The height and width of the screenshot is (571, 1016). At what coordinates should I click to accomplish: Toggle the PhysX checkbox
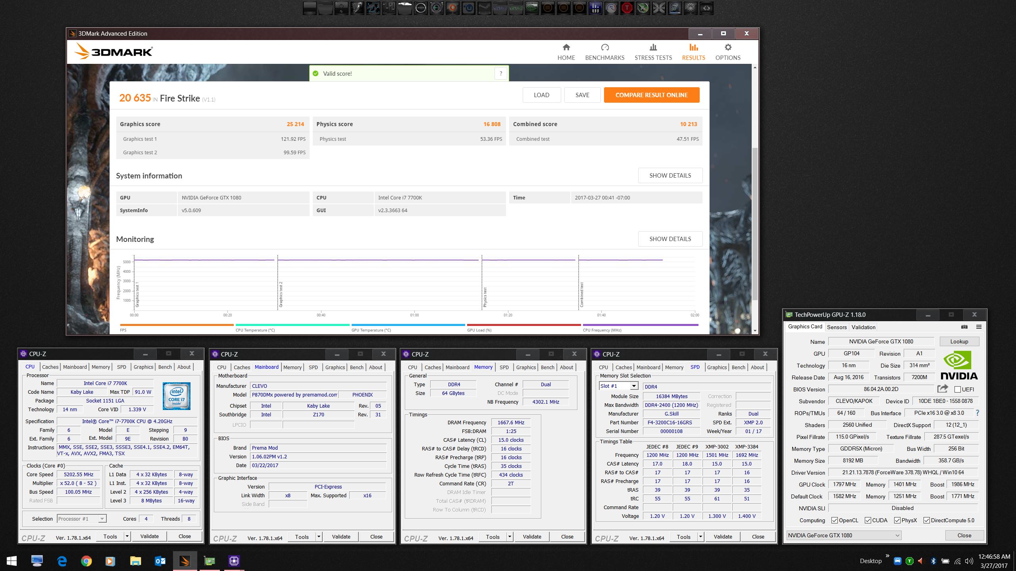(897, 520)
